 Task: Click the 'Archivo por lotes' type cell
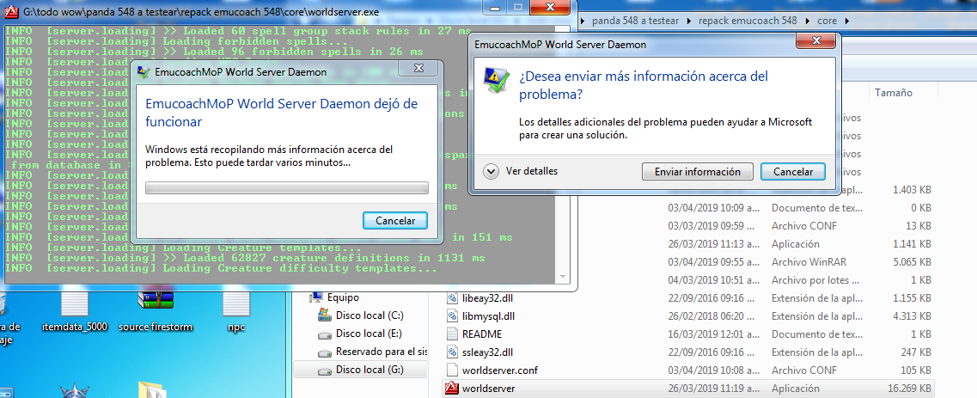click(x=813, y=279)
